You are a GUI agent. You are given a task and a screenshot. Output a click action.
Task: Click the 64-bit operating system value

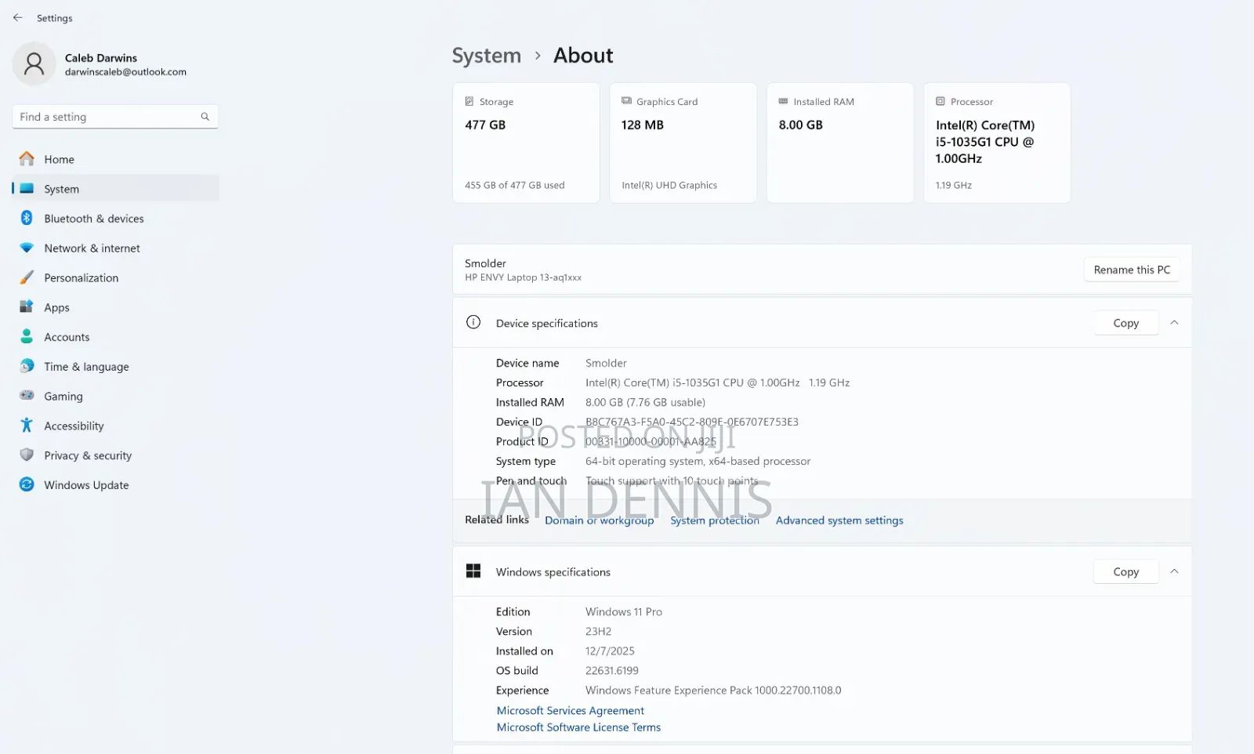[698, 462]
